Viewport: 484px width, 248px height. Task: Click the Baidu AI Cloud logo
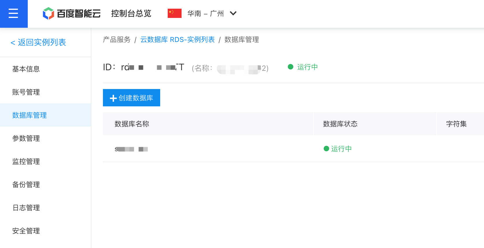(x=71, y=14)
